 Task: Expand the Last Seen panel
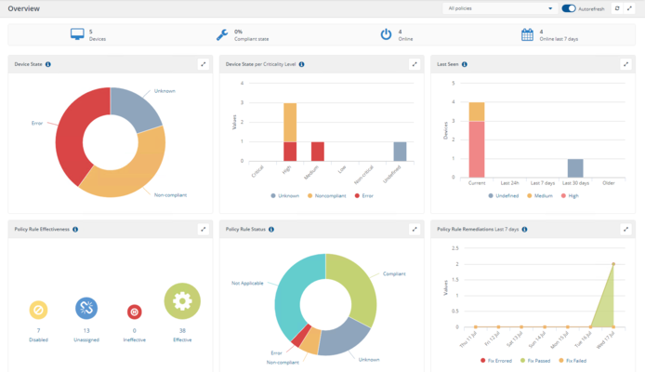625,64
